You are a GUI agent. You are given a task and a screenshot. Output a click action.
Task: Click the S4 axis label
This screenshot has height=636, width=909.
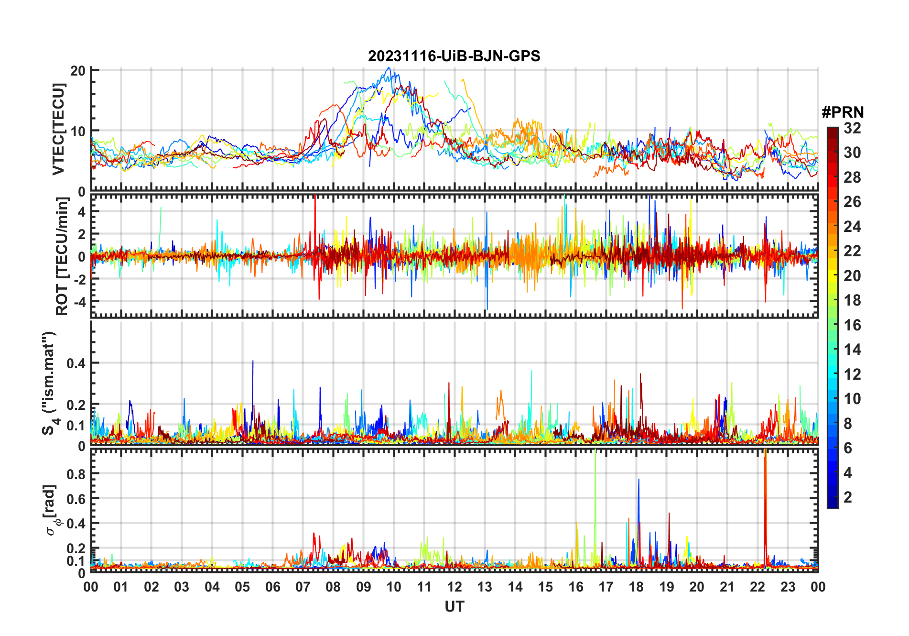50,383
